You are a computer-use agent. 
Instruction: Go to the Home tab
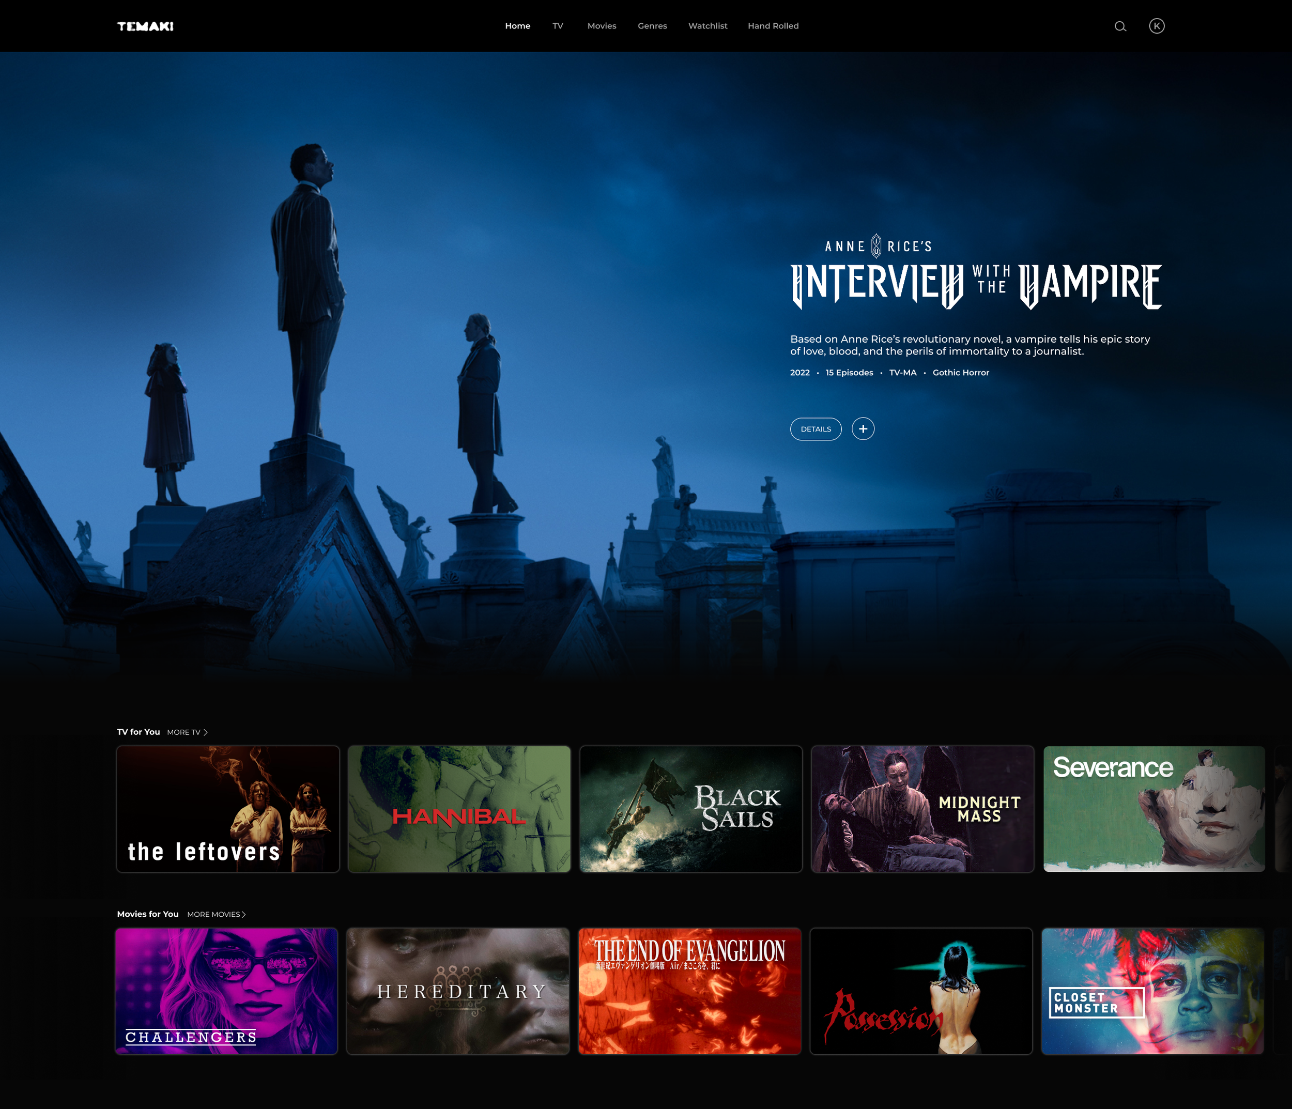tap(517, 26)
